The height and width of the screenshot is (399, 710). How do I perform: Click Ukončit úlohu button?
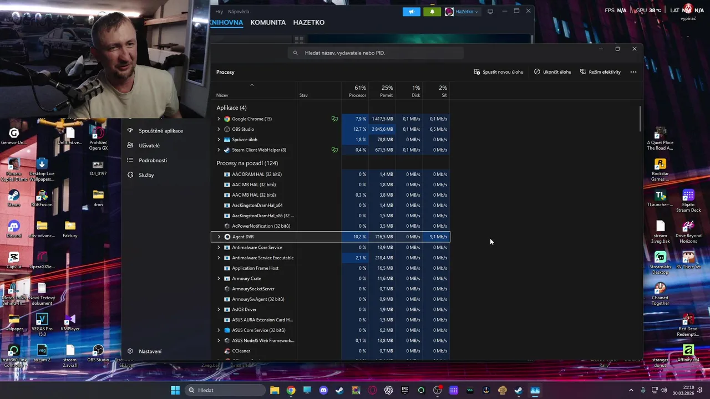tap(552, 72)
